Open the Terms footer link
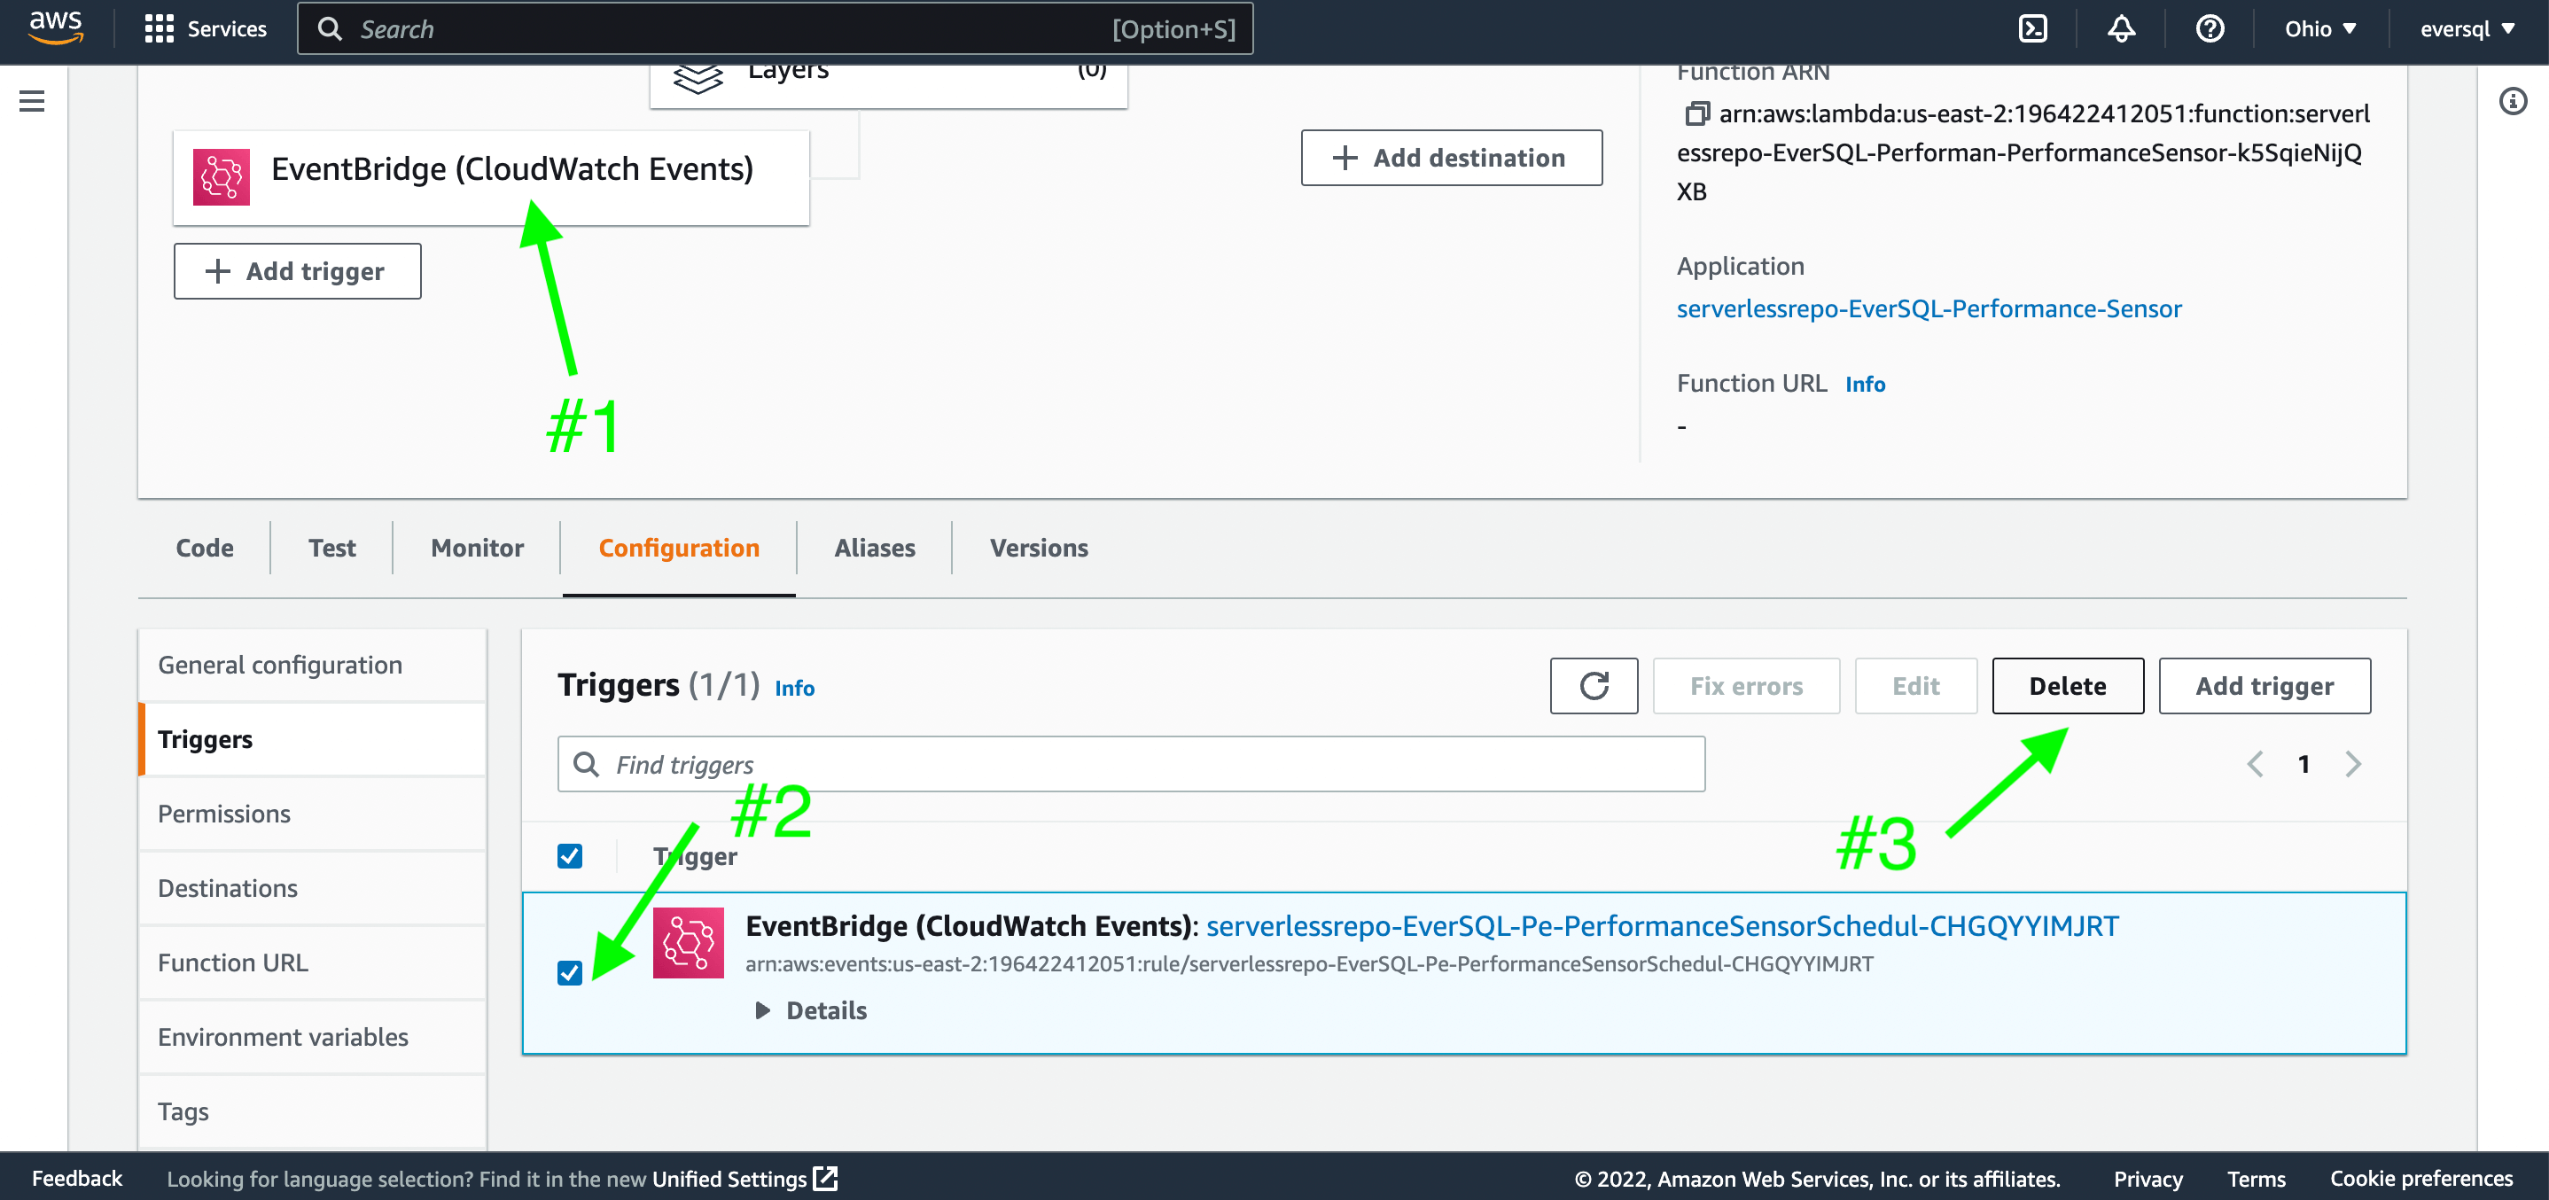The height and width of the screenshot is (1200, 2549). click(2257, 1178)
